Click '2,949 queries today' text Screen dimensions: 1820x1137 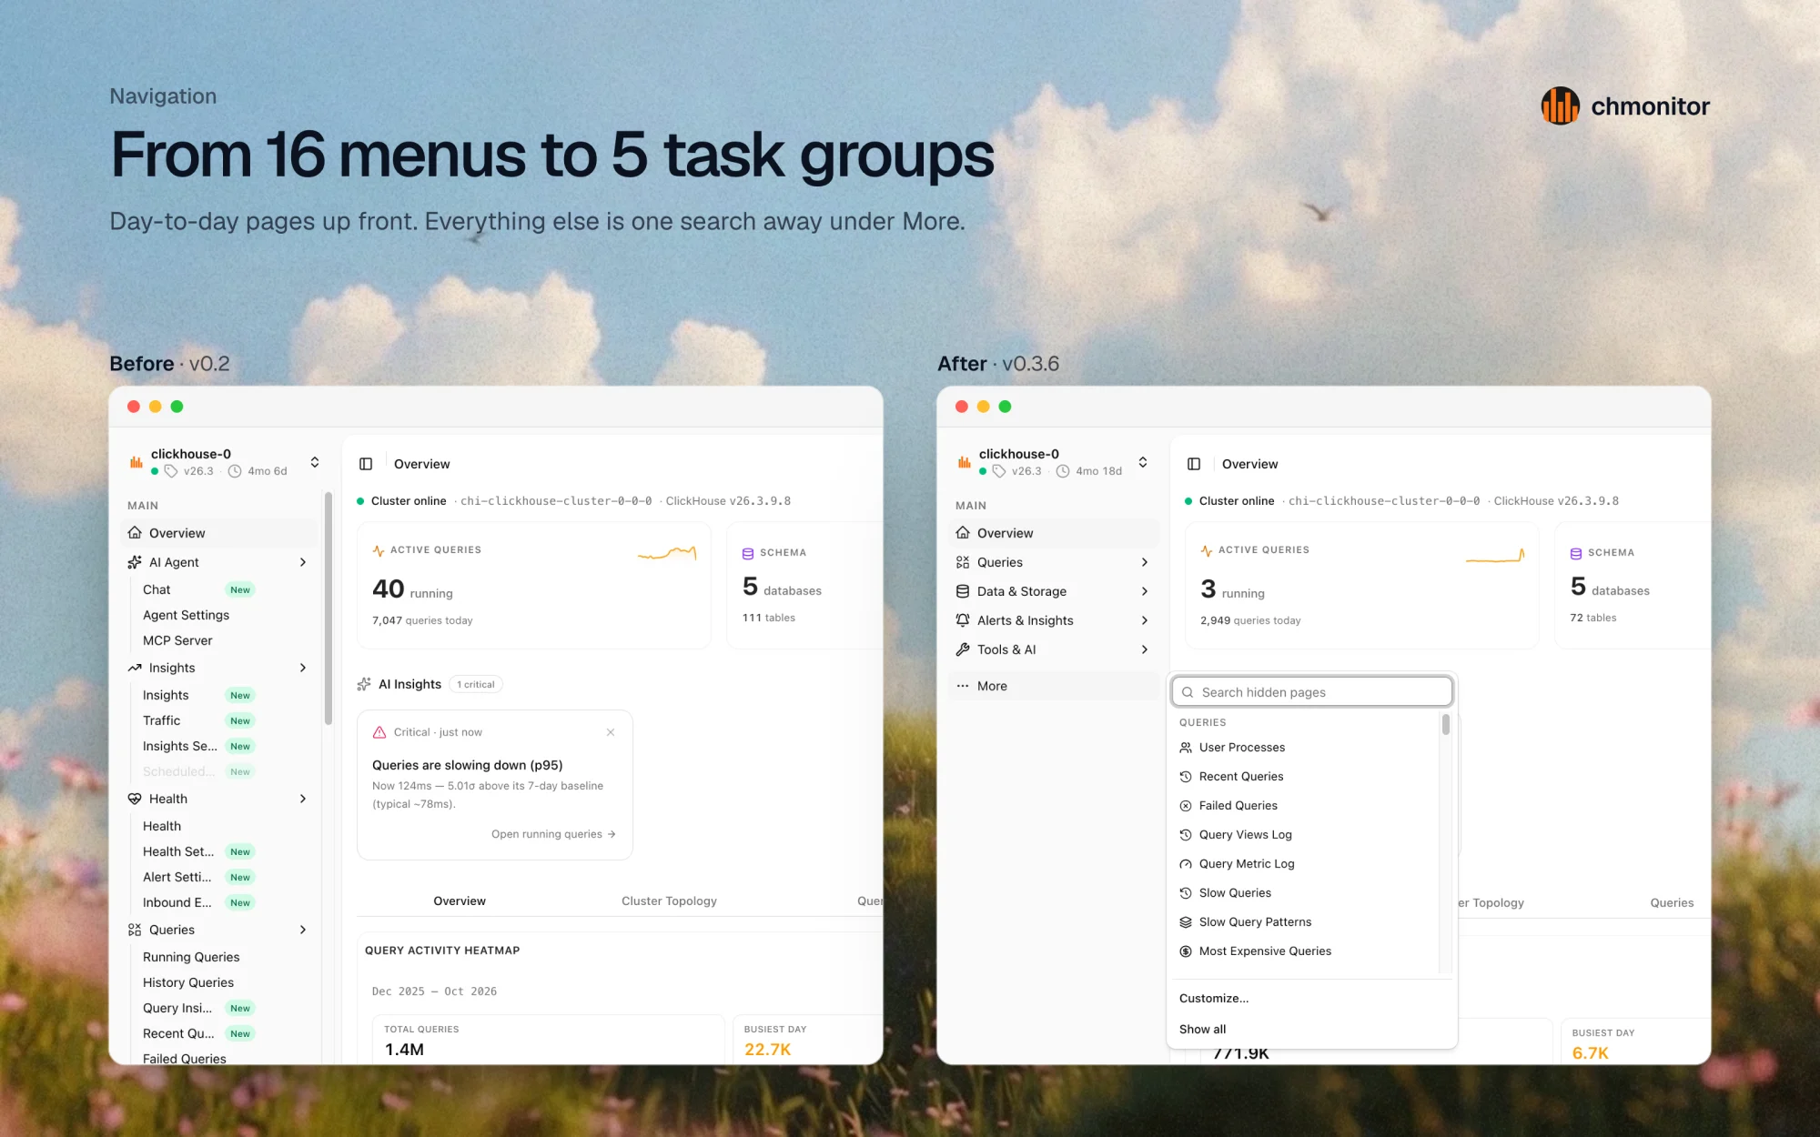pyautogui.click(x=1250, y=620)
